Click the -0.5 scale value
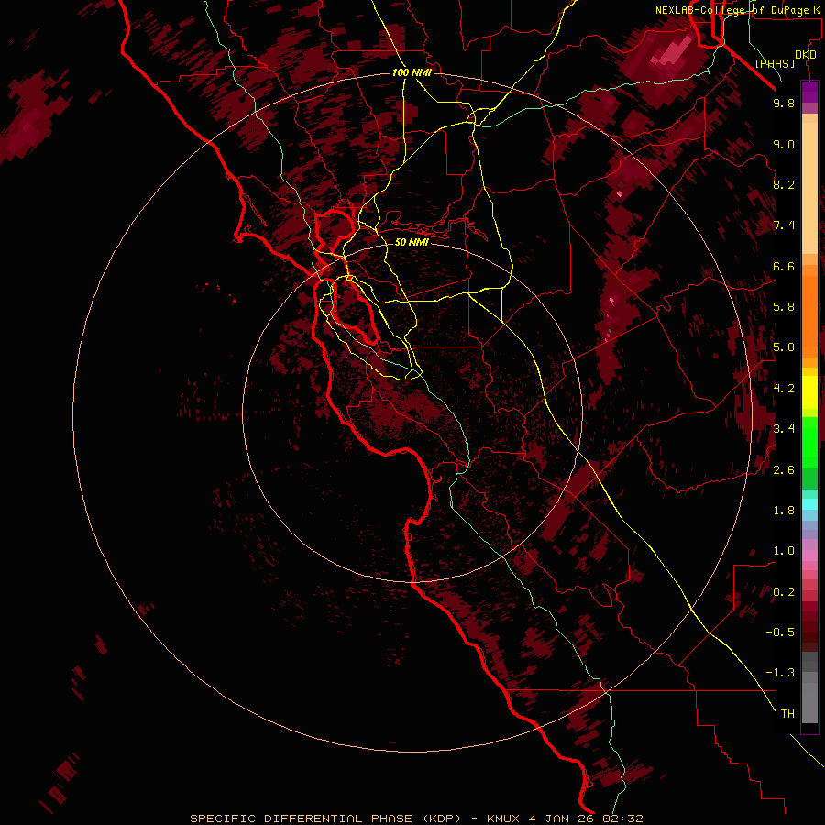Viewport: 825px width, 825px height. coord(780,632)
